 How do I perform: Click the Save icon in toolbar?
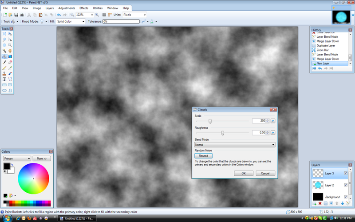click(x=16, y=15)
